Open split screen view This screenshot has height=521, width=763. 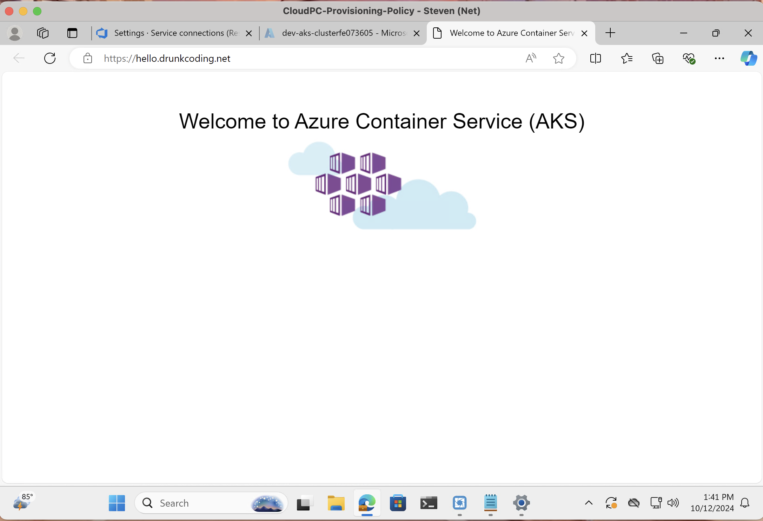[x=596, y=58]
